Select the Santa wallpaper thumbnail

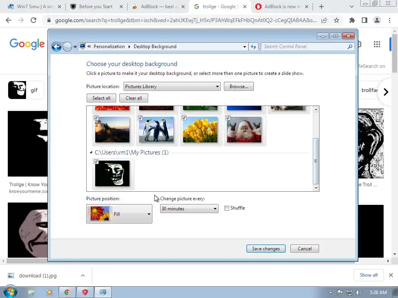(244, 130)
